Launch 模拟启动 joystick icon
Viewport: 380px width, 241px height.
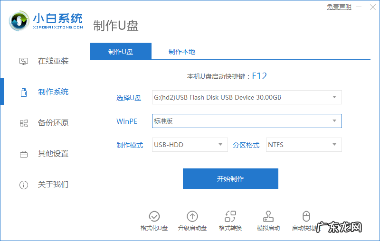click(268, 216)
